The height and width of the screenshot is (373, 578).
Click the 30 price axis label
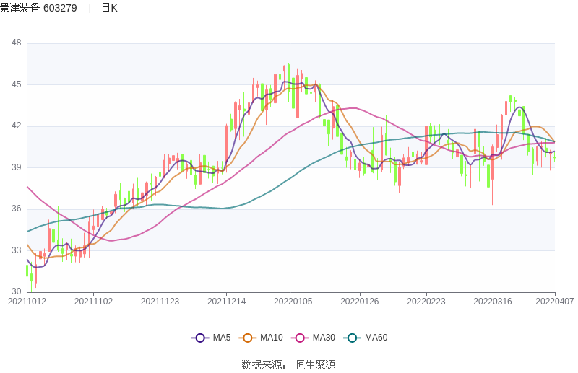click(17, 292)
